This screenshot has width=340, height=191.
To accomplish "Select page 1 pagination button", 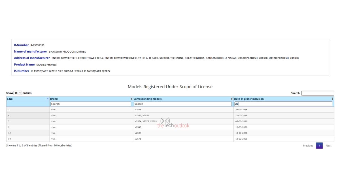I will tap(319, 146).
